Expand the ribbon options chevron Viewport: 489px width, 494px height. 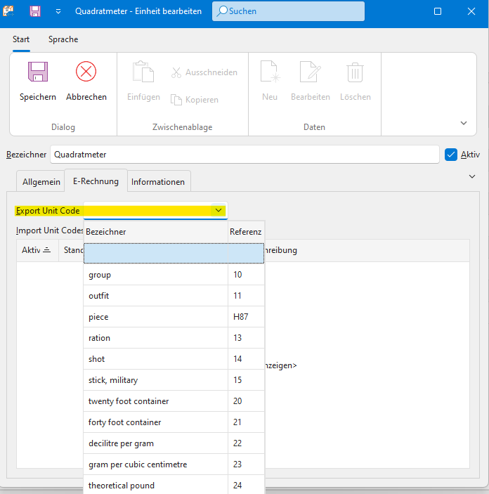463,123
